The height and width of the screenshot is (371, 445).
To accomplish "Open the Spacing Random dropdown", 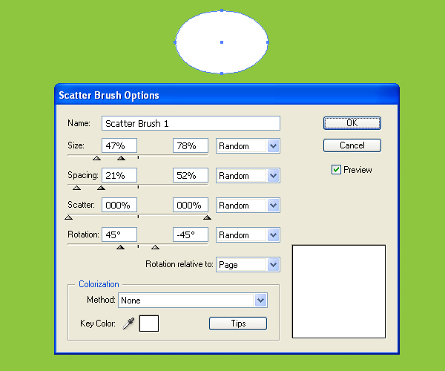I will (248, 176).
